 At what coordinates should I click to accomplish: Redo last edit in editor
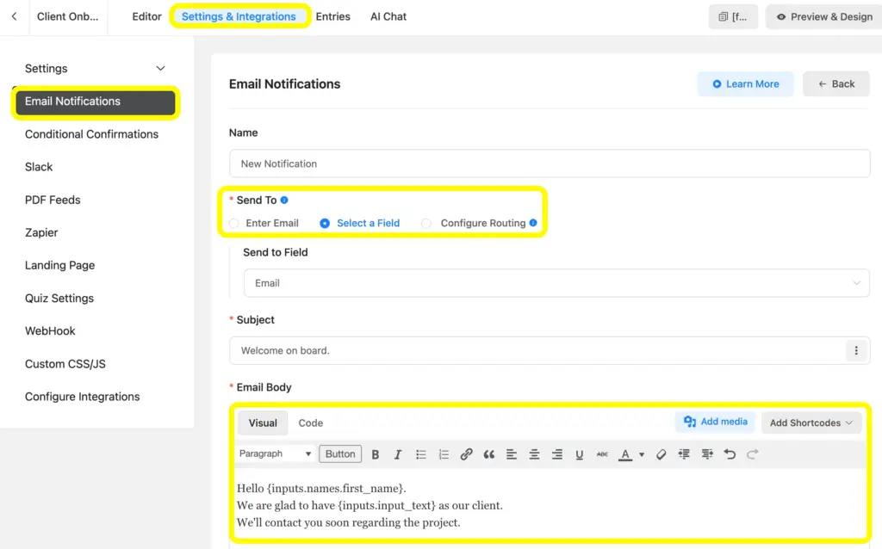coord(753,454)
